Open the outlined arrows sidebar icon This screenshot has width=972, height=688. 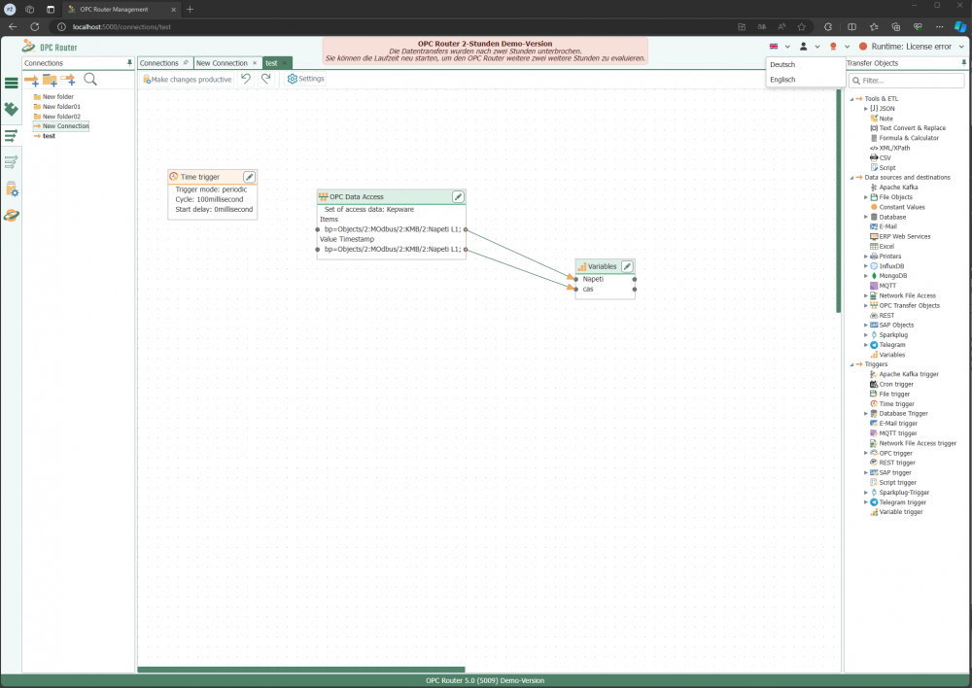tap(11, 162)
